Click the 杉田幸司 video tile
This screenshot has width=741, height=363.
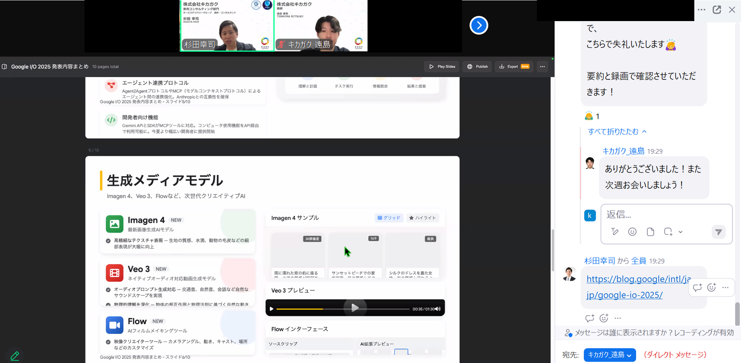(227, 26)
